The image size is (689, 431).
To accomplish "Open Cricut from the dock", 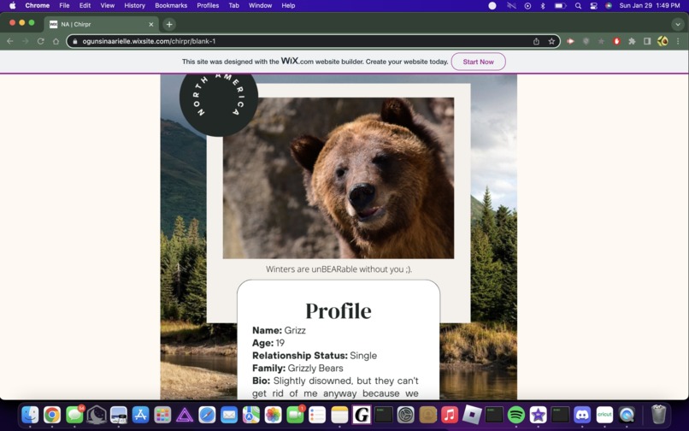I will 604,414.
